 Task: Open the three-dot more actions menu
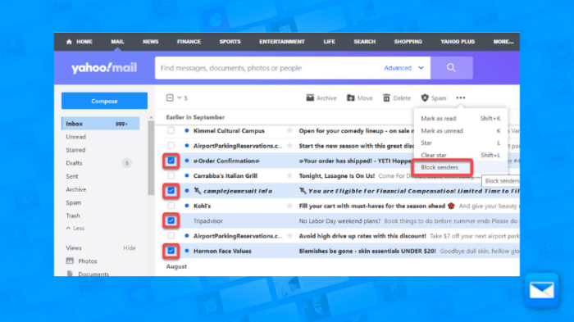coord(461,98)
